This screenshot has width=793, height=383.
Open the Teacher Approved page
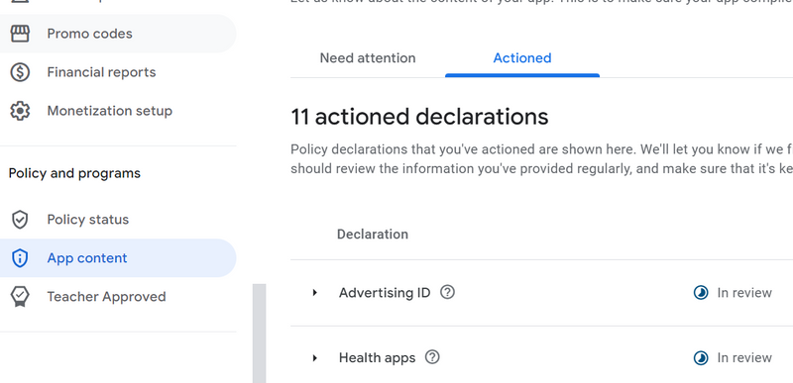pos(118,296)
